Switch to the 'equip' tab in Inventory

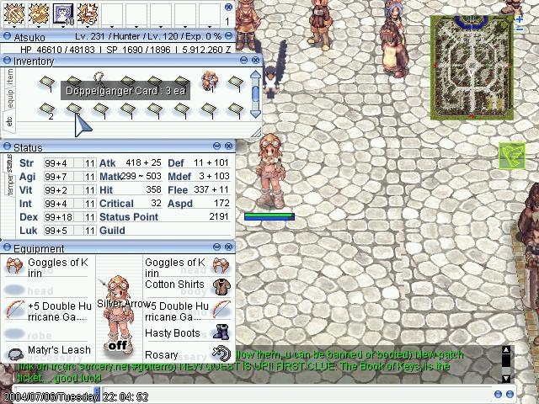pyautogui.click(x=10, y=99)
